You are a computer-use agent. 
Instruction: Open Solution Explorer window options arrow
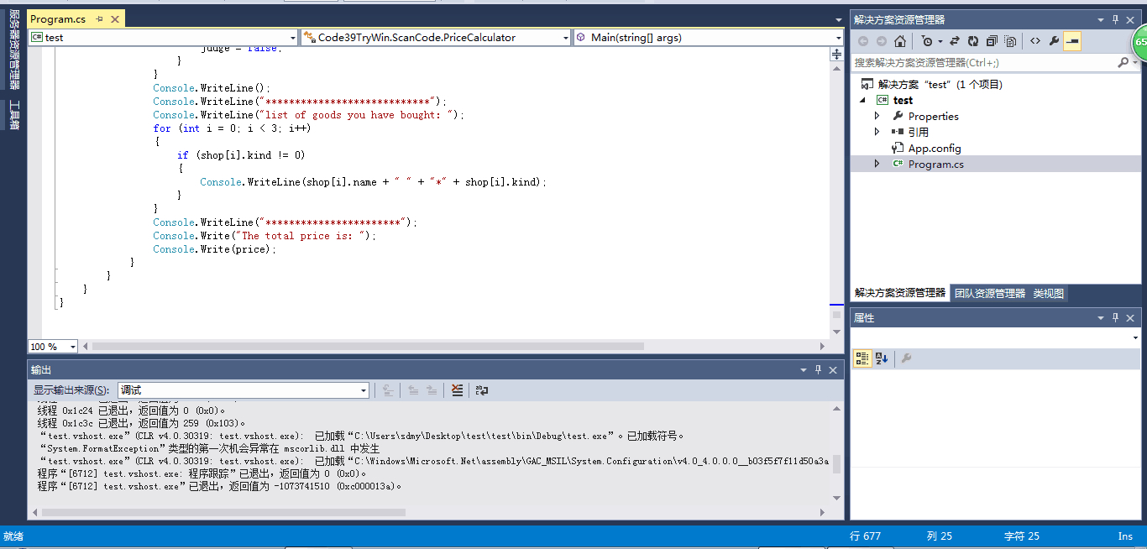click(1101, 19)
